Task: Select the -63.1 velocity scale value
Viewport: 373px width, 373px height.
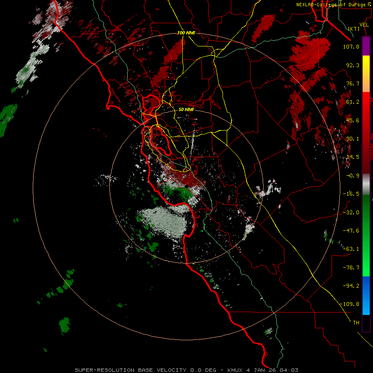Action: 351,249
